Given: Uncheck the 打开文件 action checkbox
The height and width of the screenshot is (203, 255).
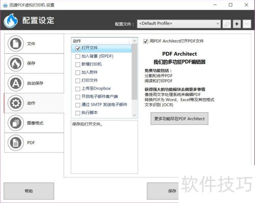Looking at the screenshot, I should [x=78, y=48].
